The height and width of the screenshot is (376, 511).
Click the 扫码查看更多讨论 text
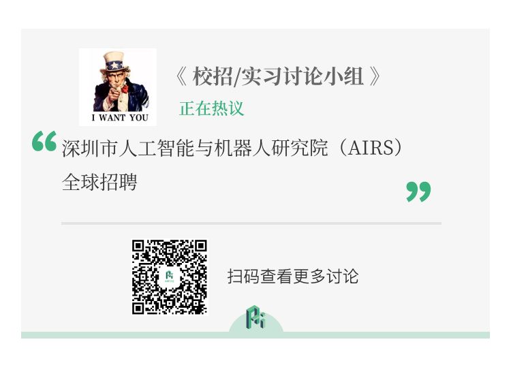(293, 277)
